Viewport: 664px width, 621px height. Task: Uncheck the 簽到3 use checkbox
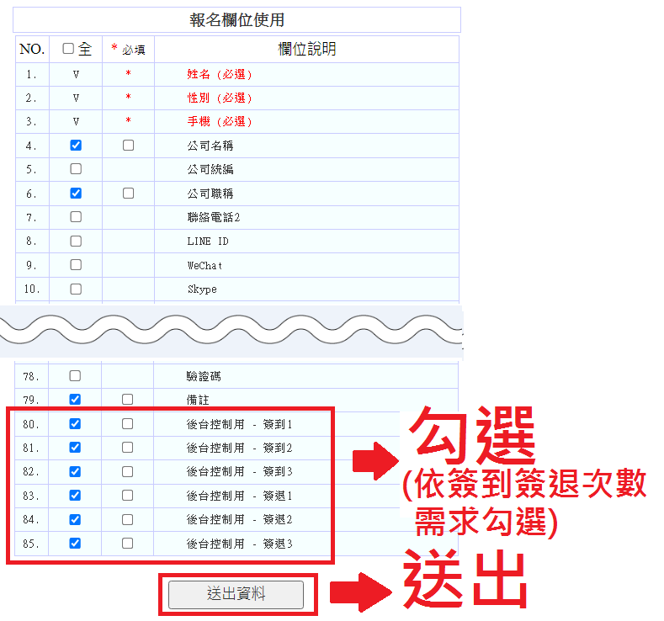coord(75,471)
